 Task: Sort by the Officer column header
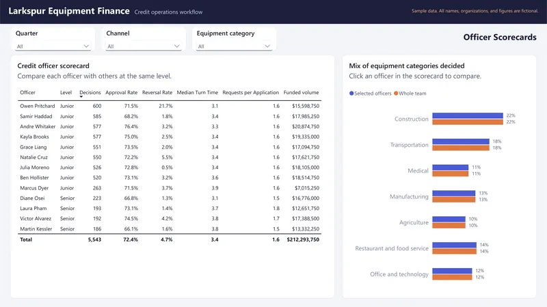[27, 92]
